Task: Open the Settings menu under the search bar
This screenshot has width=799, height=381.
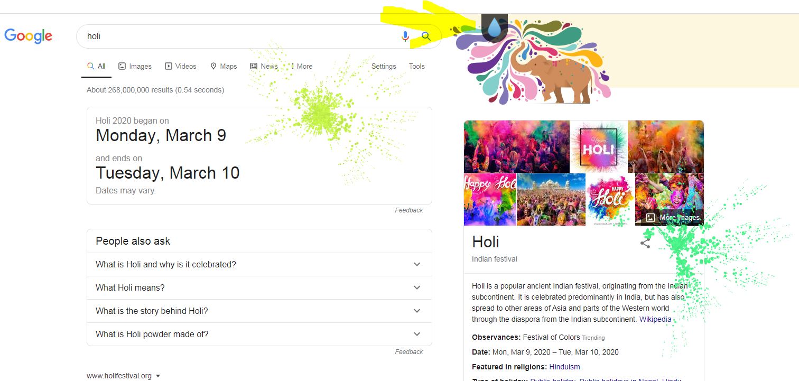Action: tap(384, 66)
